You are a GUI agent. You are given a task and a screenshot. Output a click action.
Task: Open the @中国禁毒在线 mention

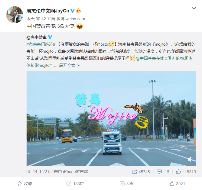click(x=150, y=58)
